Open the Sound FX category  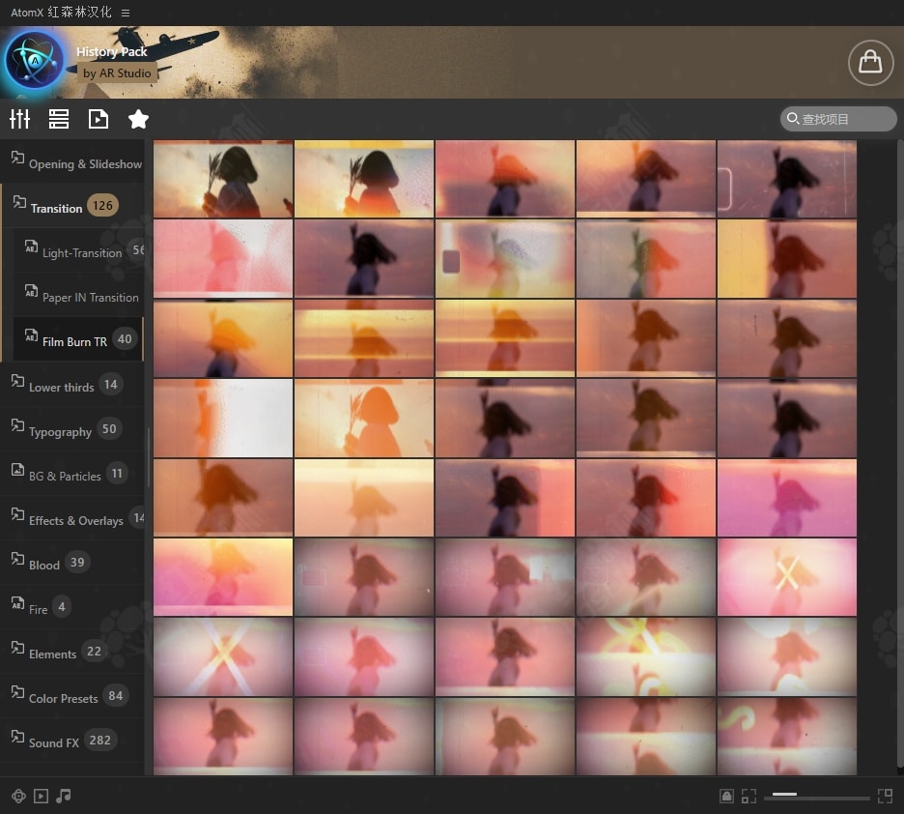point(54,742)
